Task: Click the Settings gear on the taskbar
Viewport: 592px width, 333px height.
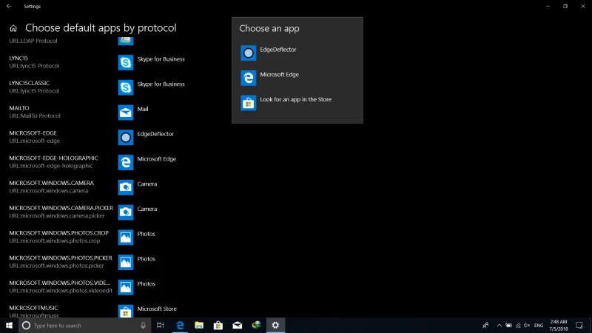Action: coord(275,325)
